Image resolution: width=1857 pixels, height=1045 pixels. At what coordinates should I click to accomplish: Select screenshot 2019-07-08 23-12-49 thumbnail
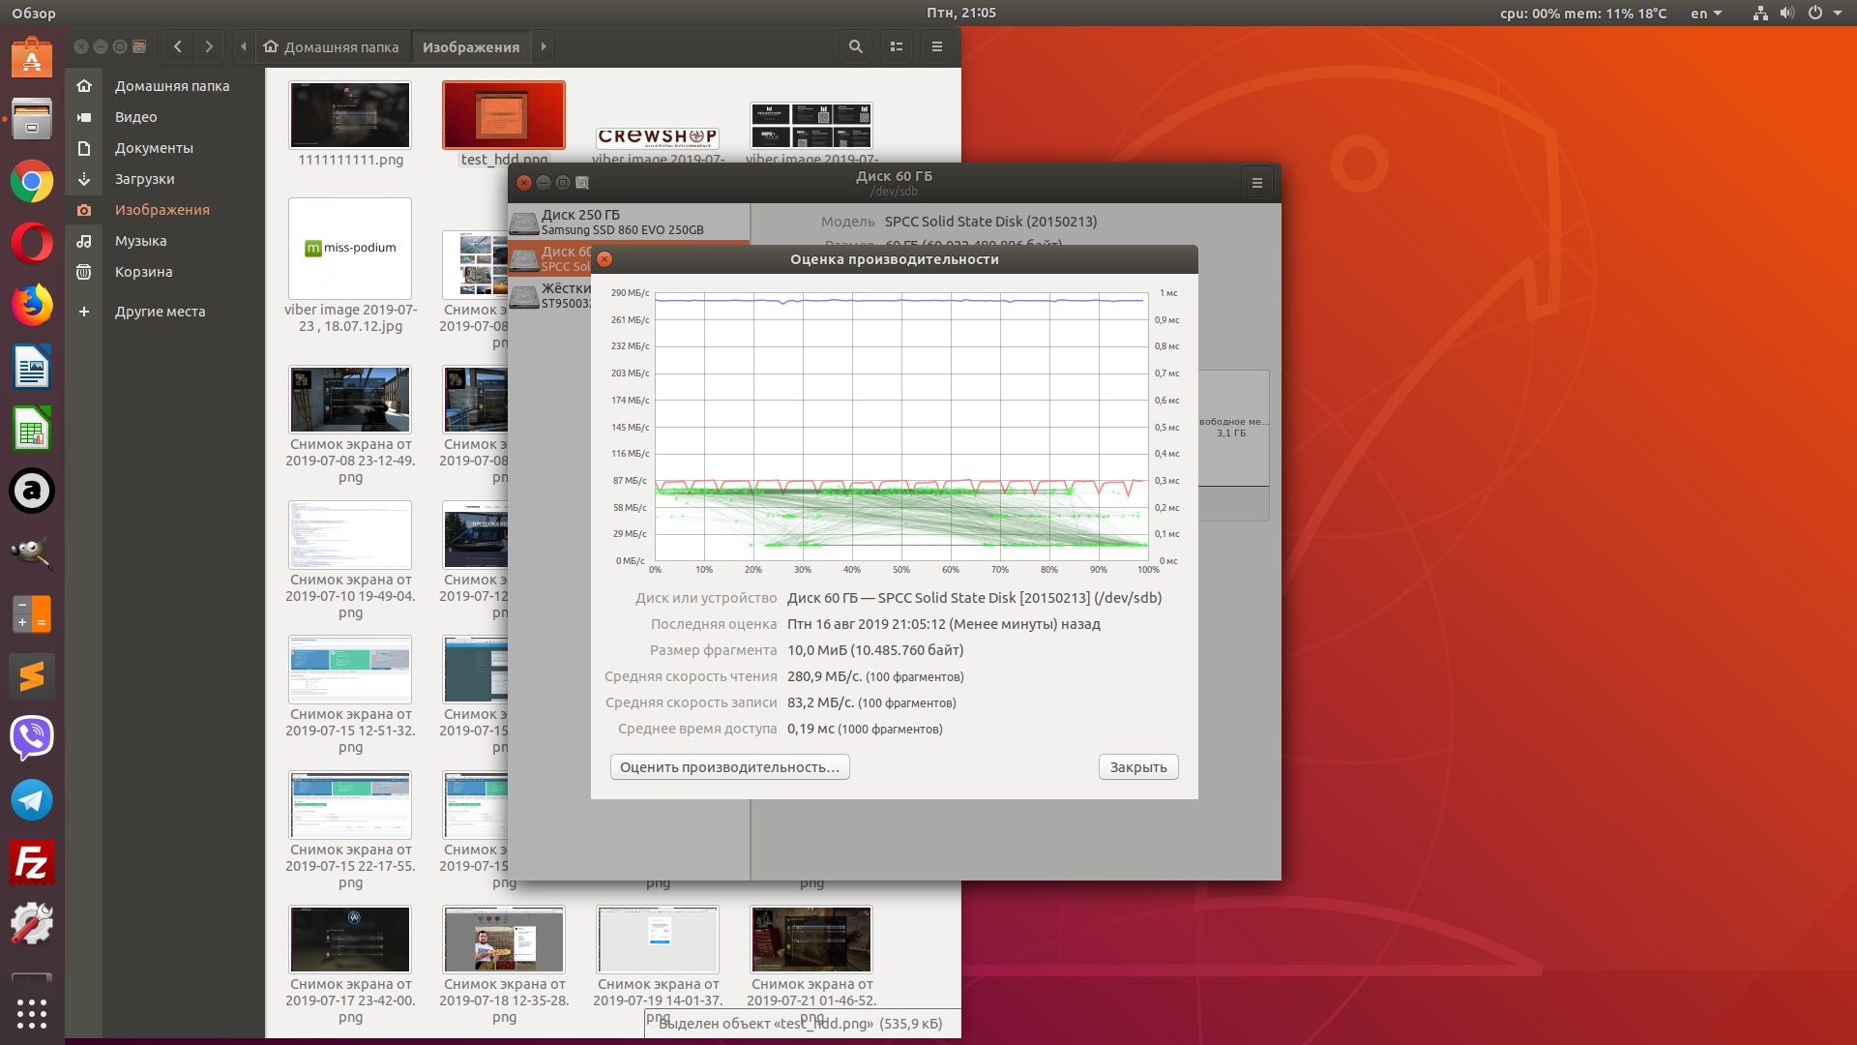350,399
